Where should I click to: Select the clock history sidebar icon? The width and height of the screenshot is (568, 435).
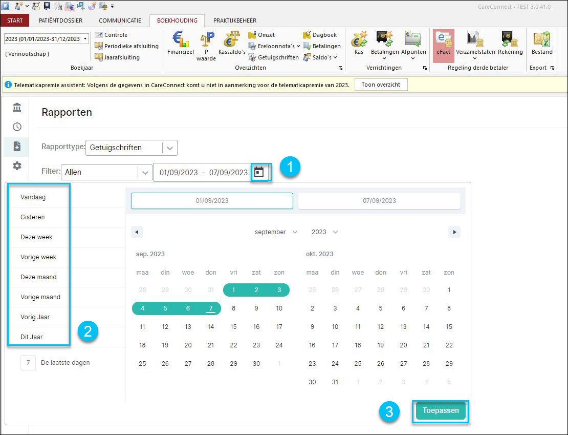pos(17,127)
